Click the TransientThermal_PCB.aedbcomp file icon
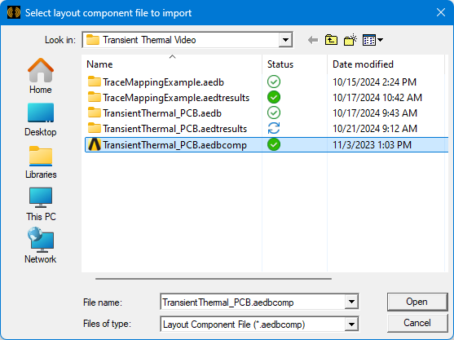Image resolution: width=454 pixels, height=340 pixels. 95,144
